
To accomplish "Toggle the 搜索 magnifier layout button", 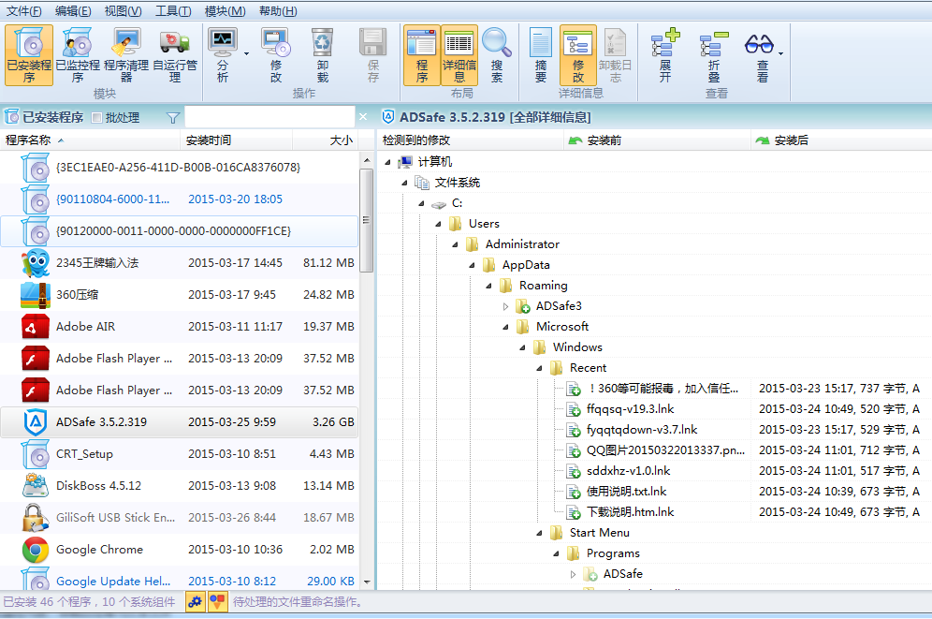I will (497, 55).
